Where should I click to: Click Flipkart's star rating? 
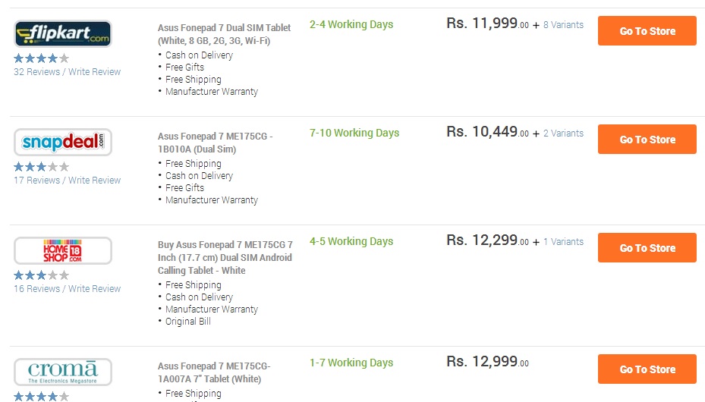42,58
